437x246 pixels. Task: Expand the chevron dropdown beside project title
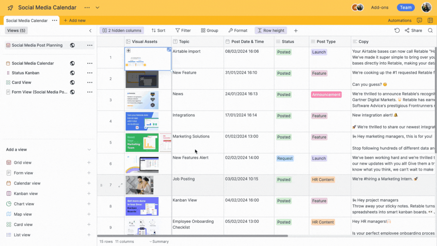[97, 8]
